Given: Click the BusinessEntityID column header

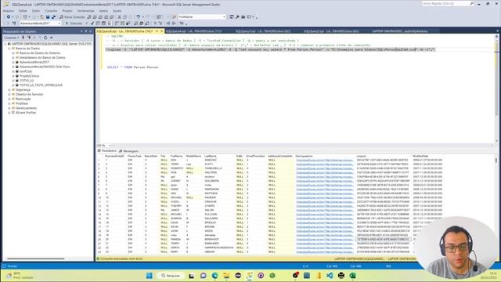Looking at the screenshot, I should pyautogui.click(x=114, y=156).
